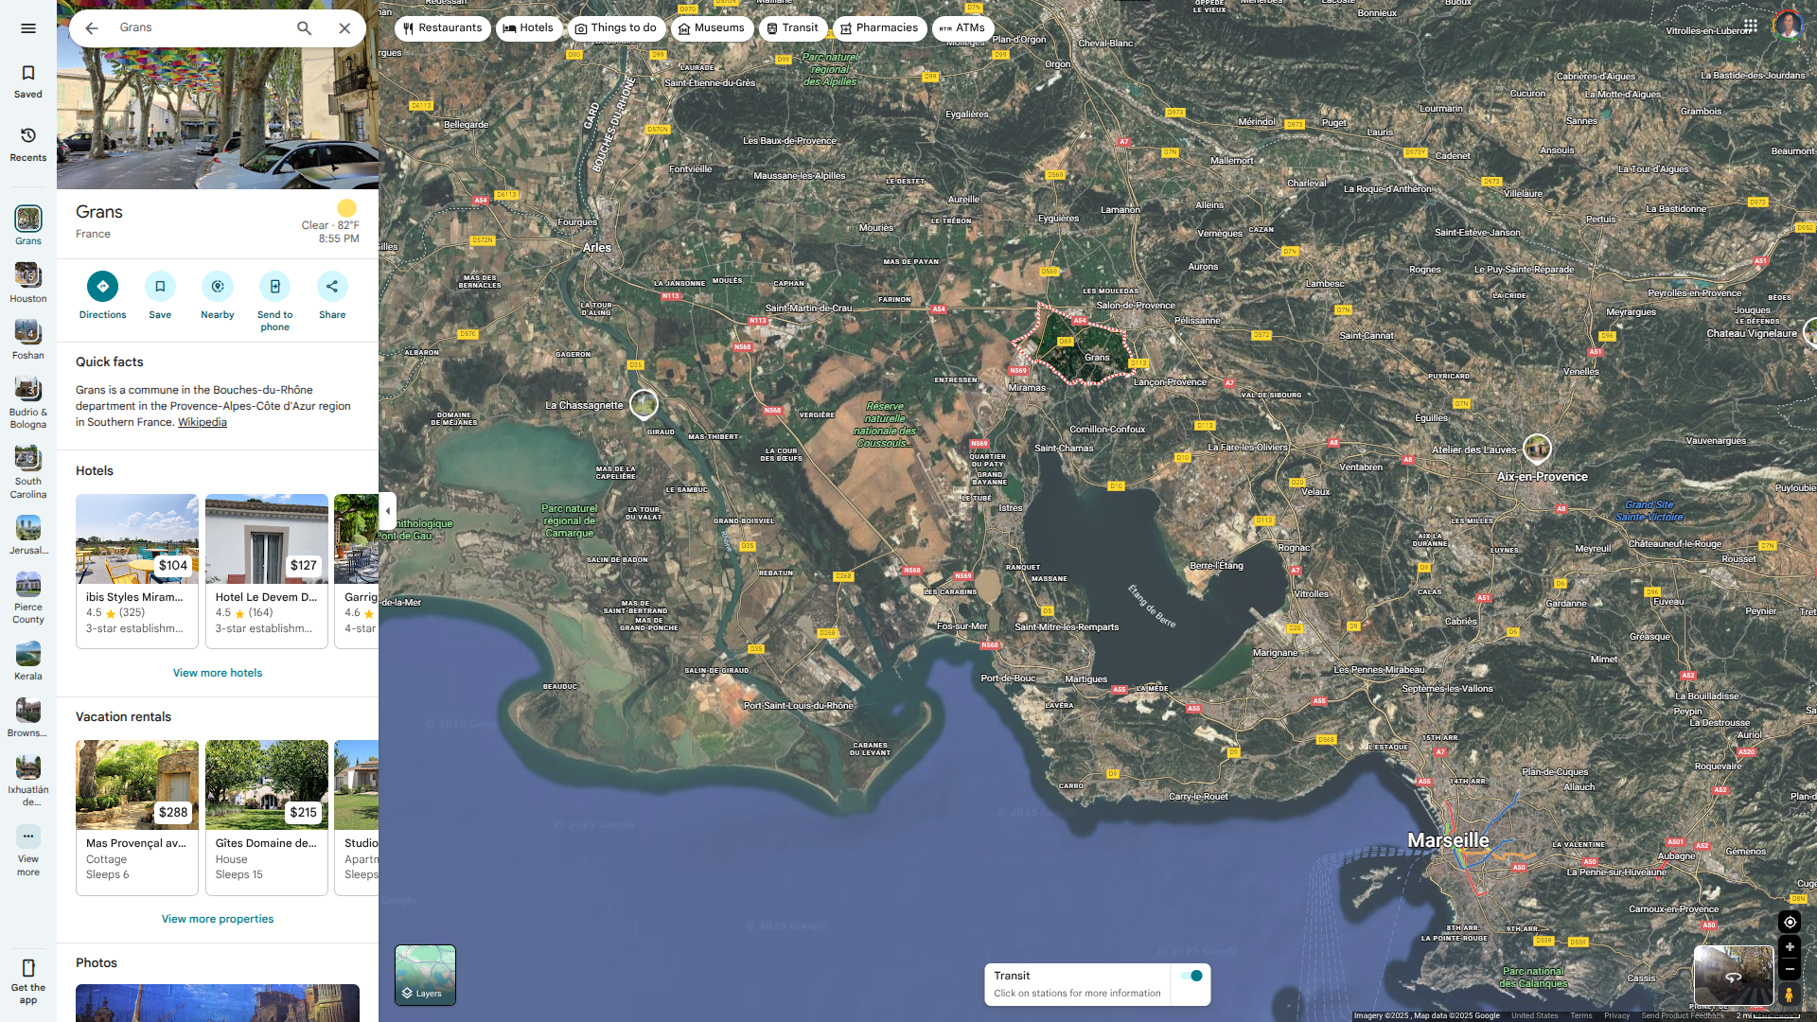Click the Directions icon
Screen dimensions: 1817x1022
pyautogui.click(x=102, y=286)
